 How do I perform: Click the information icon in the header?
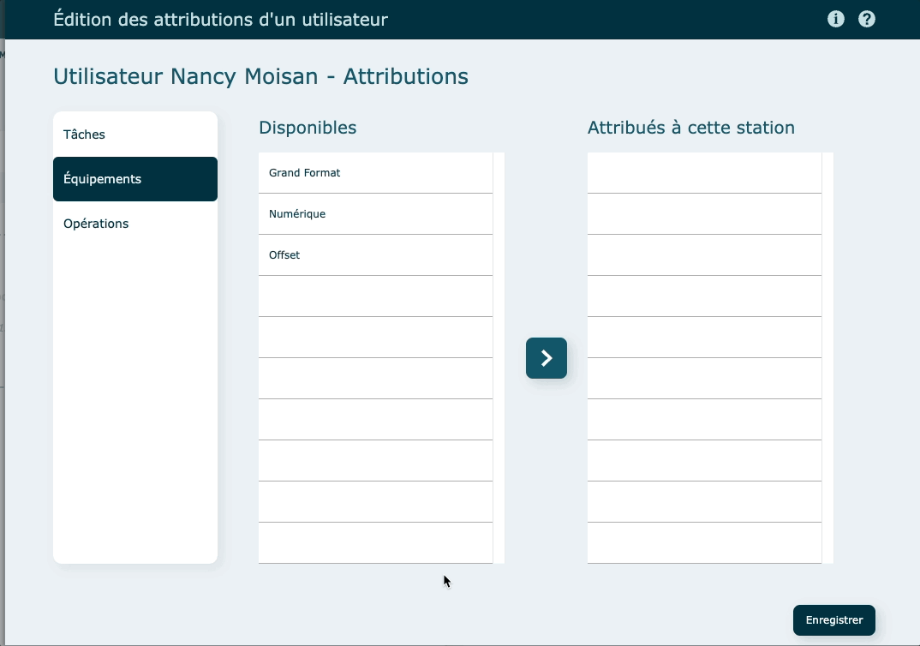click(836, 19)
